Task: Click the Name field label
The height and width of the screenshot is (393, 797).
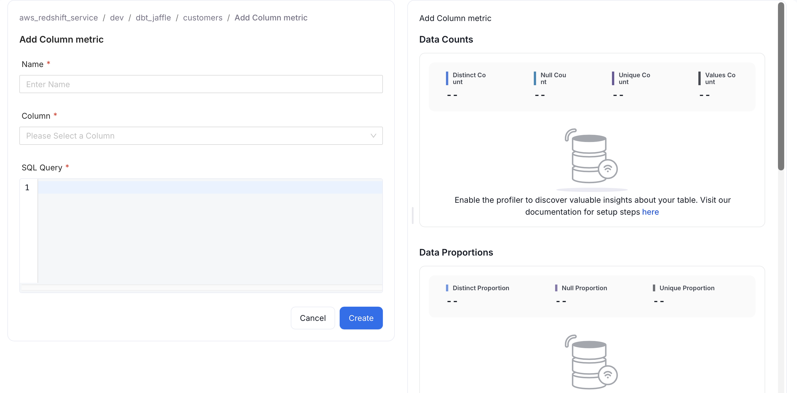Action: point(32,64)
